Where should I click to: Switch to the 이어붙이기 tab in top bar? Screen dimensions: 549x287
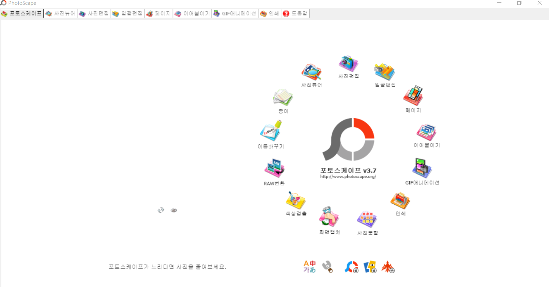(x=192, y=13)
